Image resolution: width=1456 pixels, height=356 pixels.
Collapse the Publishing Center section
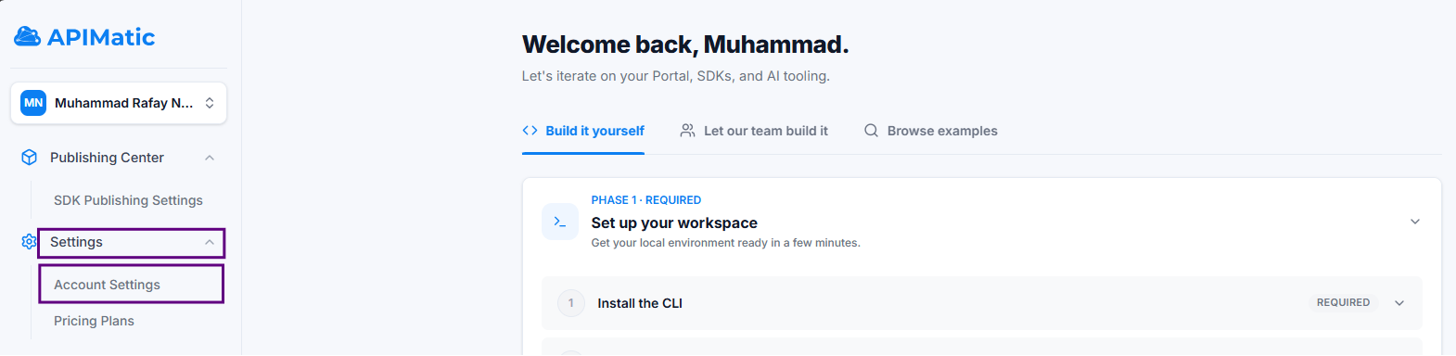click(210, 158)
